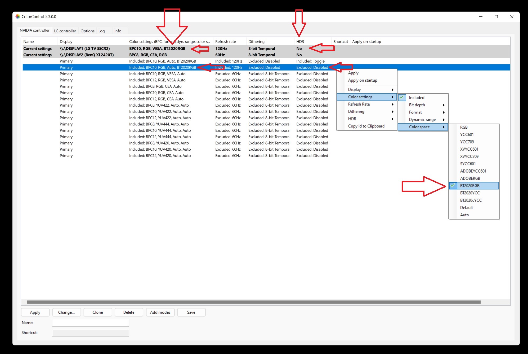
Task: Select Copy Id to Clipboard menu entry
Action: pyautogui.click(x=366, y=126)
